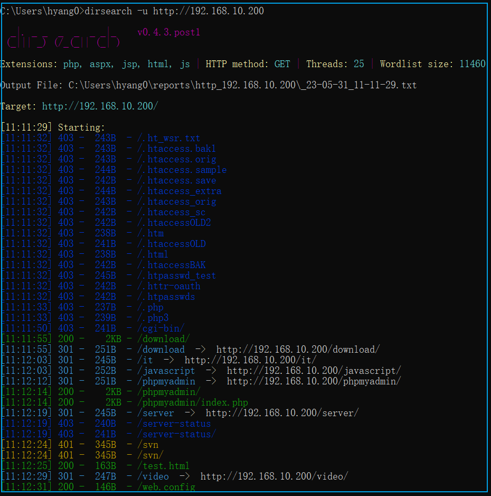Click the redirect URL http://192.168.10.200/phpmyadmin/
The height and width of the screenshot is (496, 491).
[x=314, y=381]
